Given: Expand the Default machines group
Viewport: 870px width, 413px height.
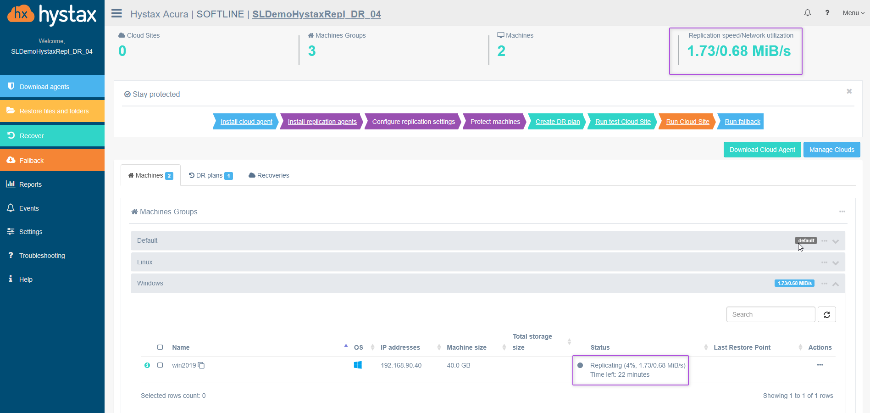Looking at the screenshot, I should [836, 241].
